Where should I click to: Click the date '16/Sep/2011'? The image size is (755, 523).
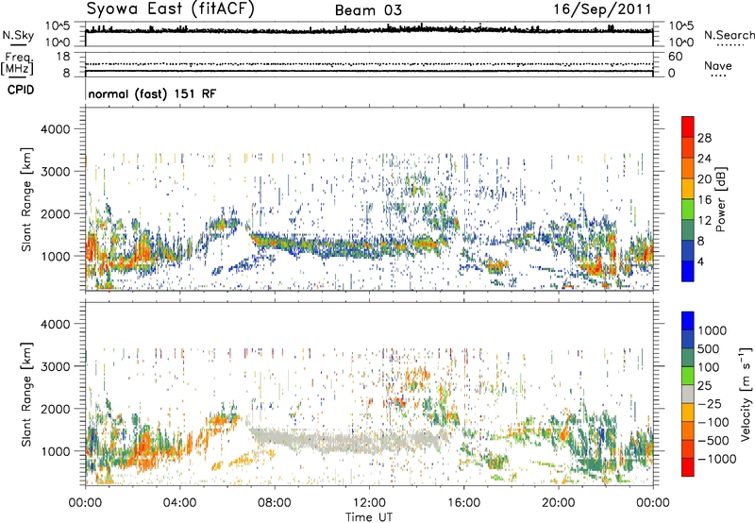[602, 9]
